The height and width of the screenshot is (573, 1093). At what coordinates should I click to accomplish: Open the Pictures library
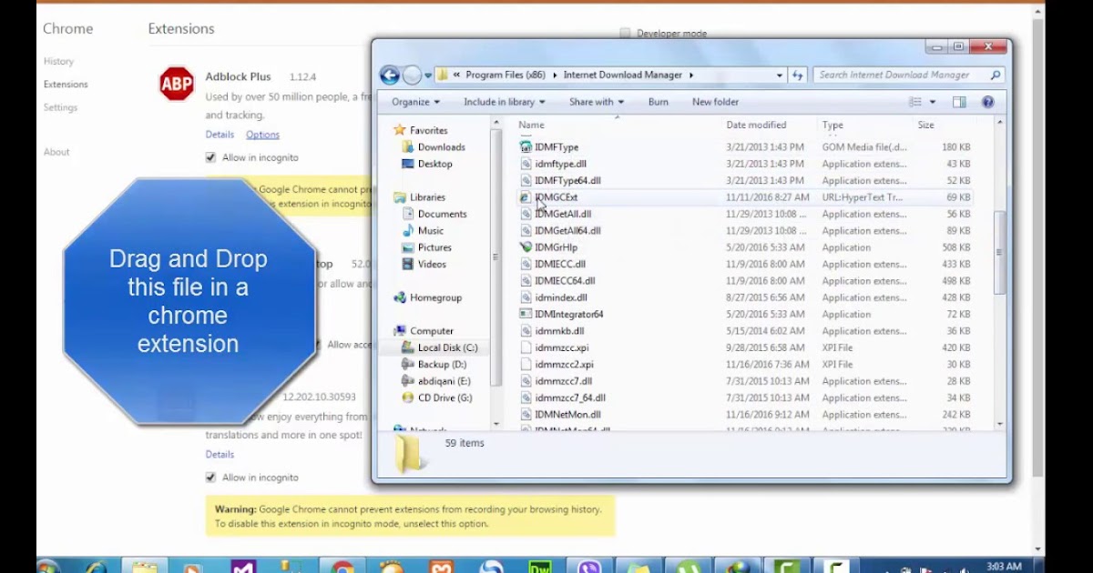[434, 247]
